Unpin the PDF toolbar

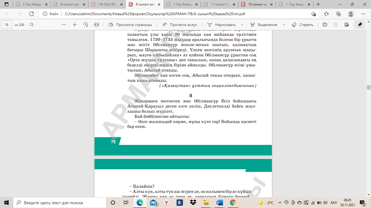pyautogui.click(x=360, y=25)
